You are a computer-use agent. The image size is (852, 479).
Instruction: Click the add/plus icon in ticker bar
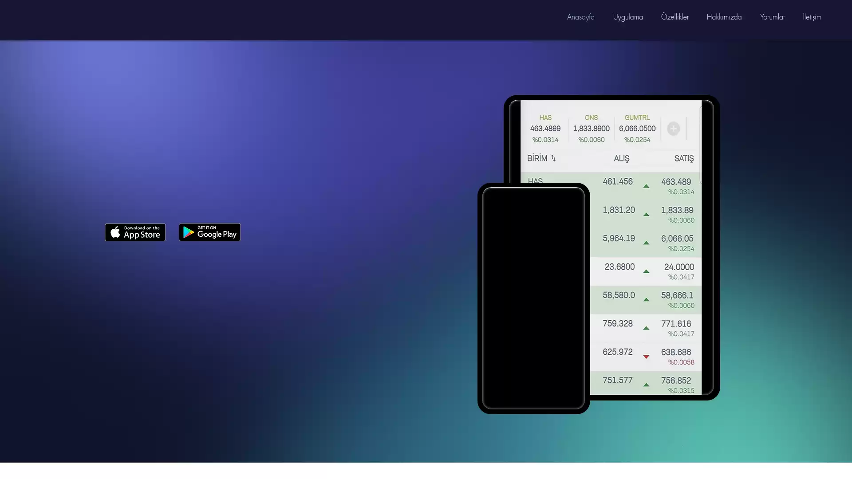coord(673,128)
